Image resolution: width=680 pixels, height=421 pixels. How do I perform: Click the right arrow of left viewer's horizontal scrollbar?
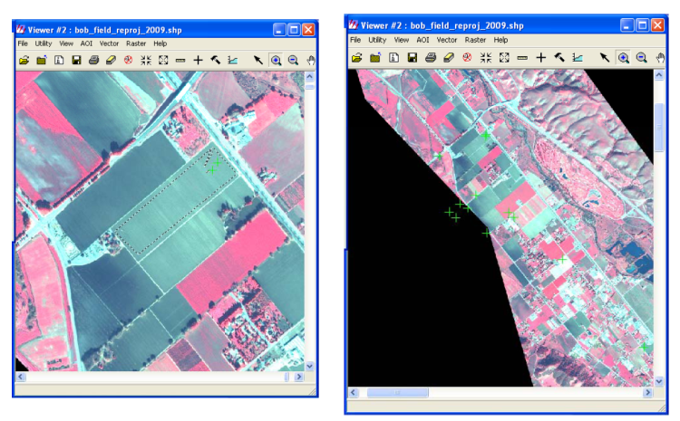click(x=299, y=377)
